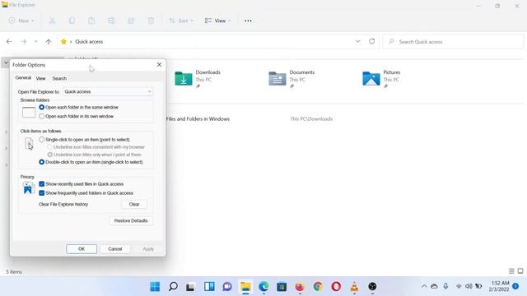
Task: Select Double-click to open an item
Action: (x=42, y=162)
